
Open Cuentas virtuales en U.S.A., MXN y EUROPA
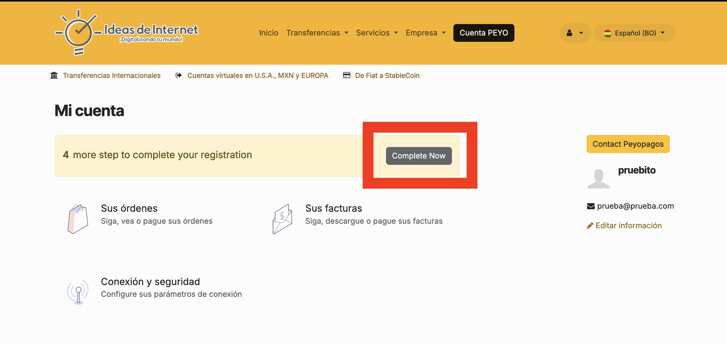258,75
